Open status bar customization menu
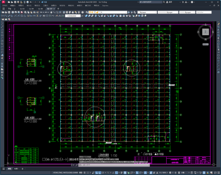Image resolution: width=221 pixels, height=175 pixels. pyautogui.click(x=219, y=173)
